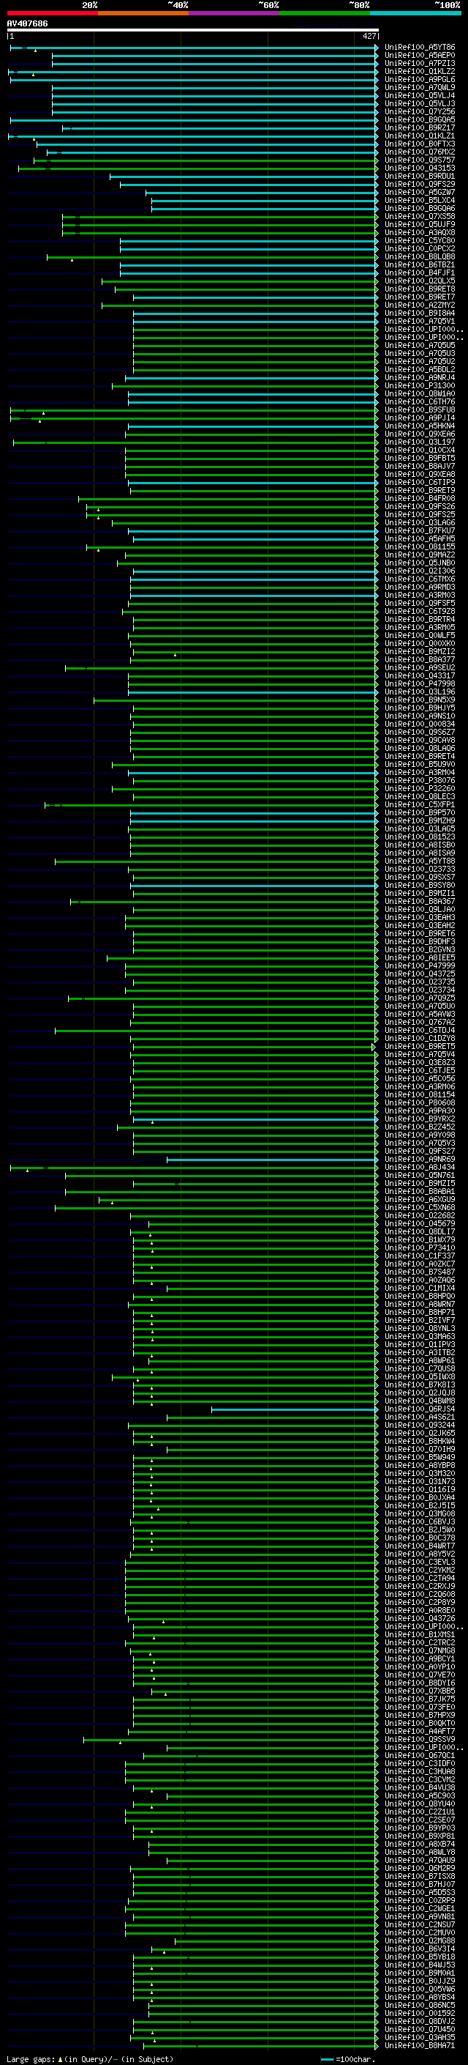Viewport: 468px width, 2065px height.
Task: Select the UniRef100_B8LQB8 label
Action: pos(420,256)
